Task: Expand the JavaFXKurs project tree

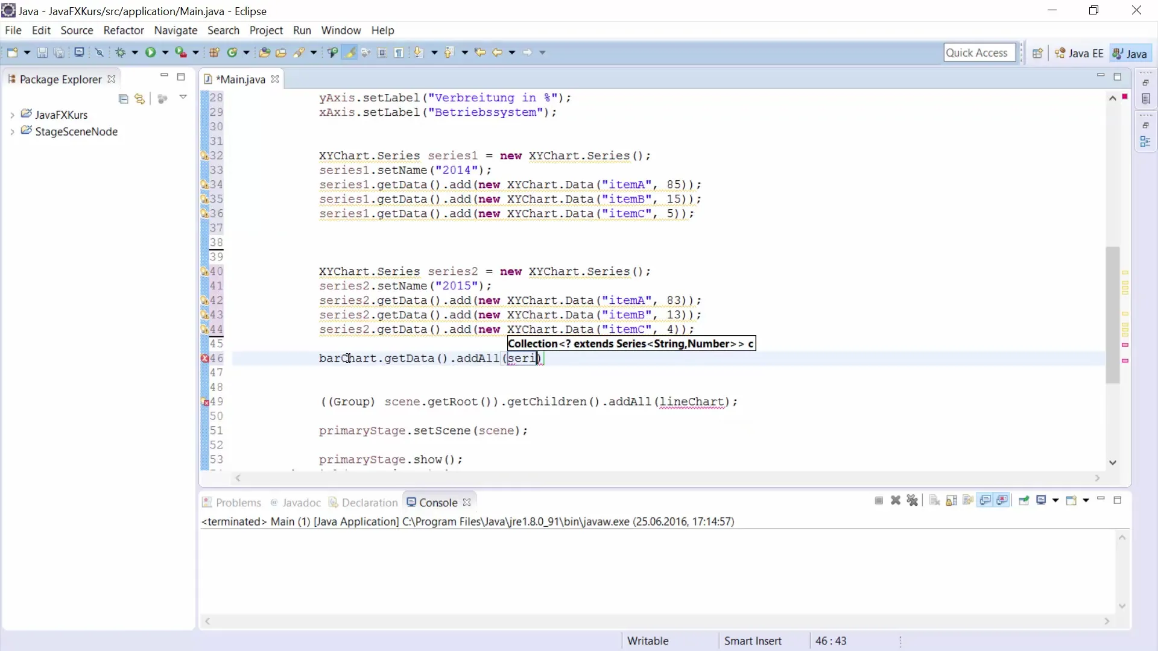Action: [12, 115]
